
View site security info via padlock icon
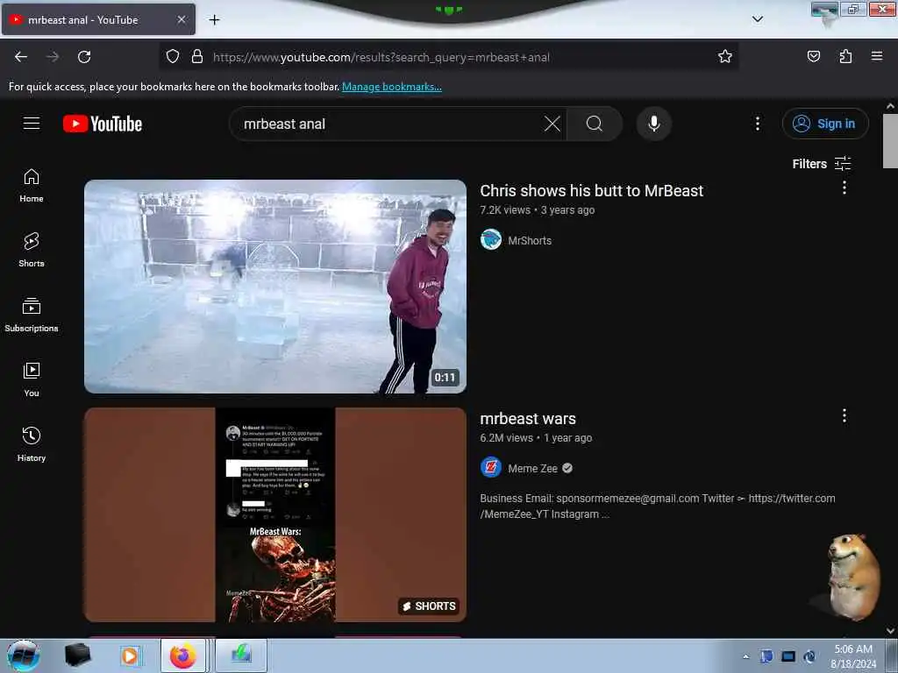pyautogui.click(x=197, y=57)
